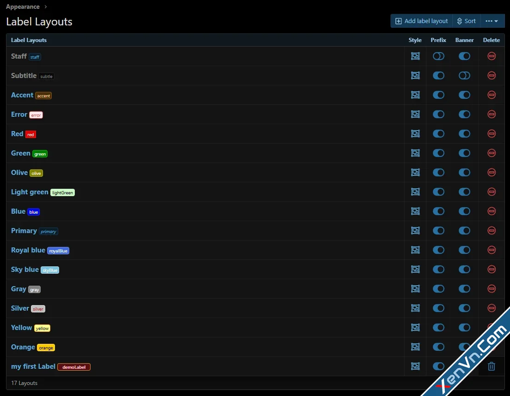
Task: Click the Label Layouts table header
Action: (29, 40)
